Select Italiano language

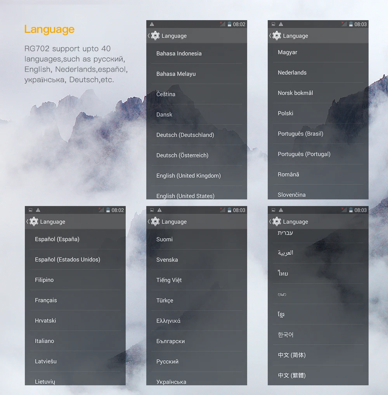click(75, 341)
